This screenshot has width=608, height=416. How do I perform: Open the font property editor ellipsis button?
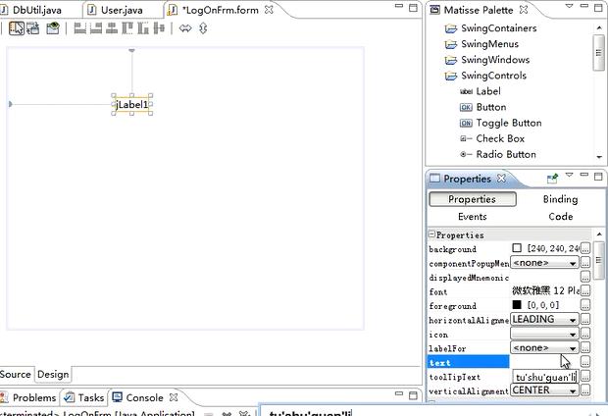pos(585,290)
